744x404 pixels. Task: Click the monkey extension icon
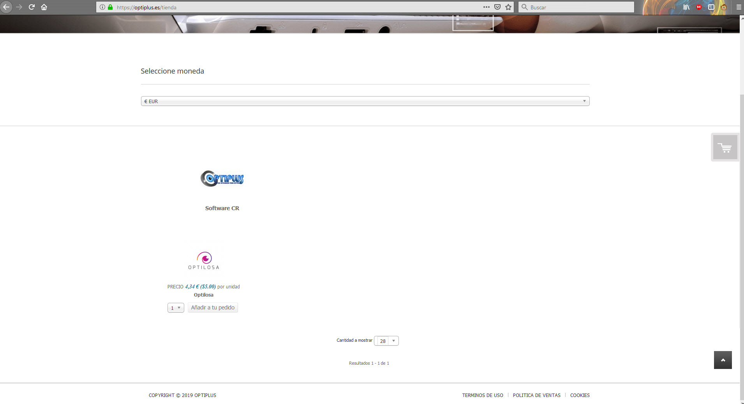coord(724,7)
